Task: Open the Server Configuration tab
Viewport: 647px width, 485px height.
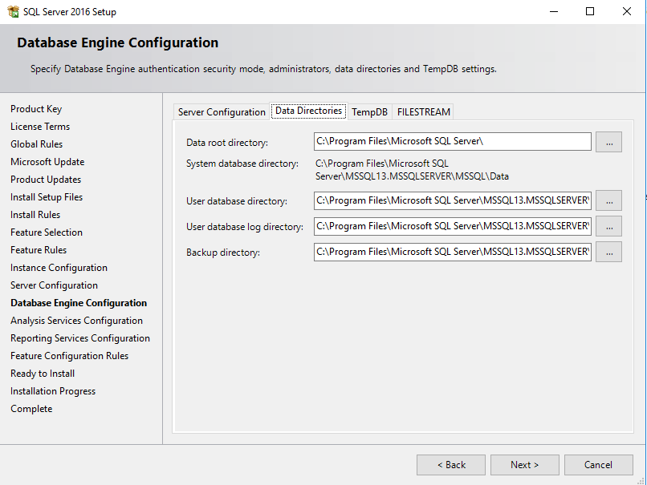Action: point(222,112)
